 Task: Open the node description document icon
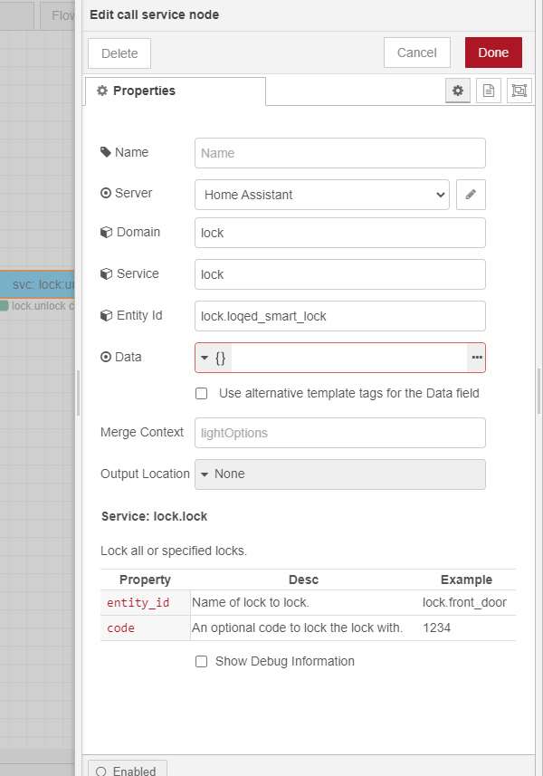click(x=489, y=91)
